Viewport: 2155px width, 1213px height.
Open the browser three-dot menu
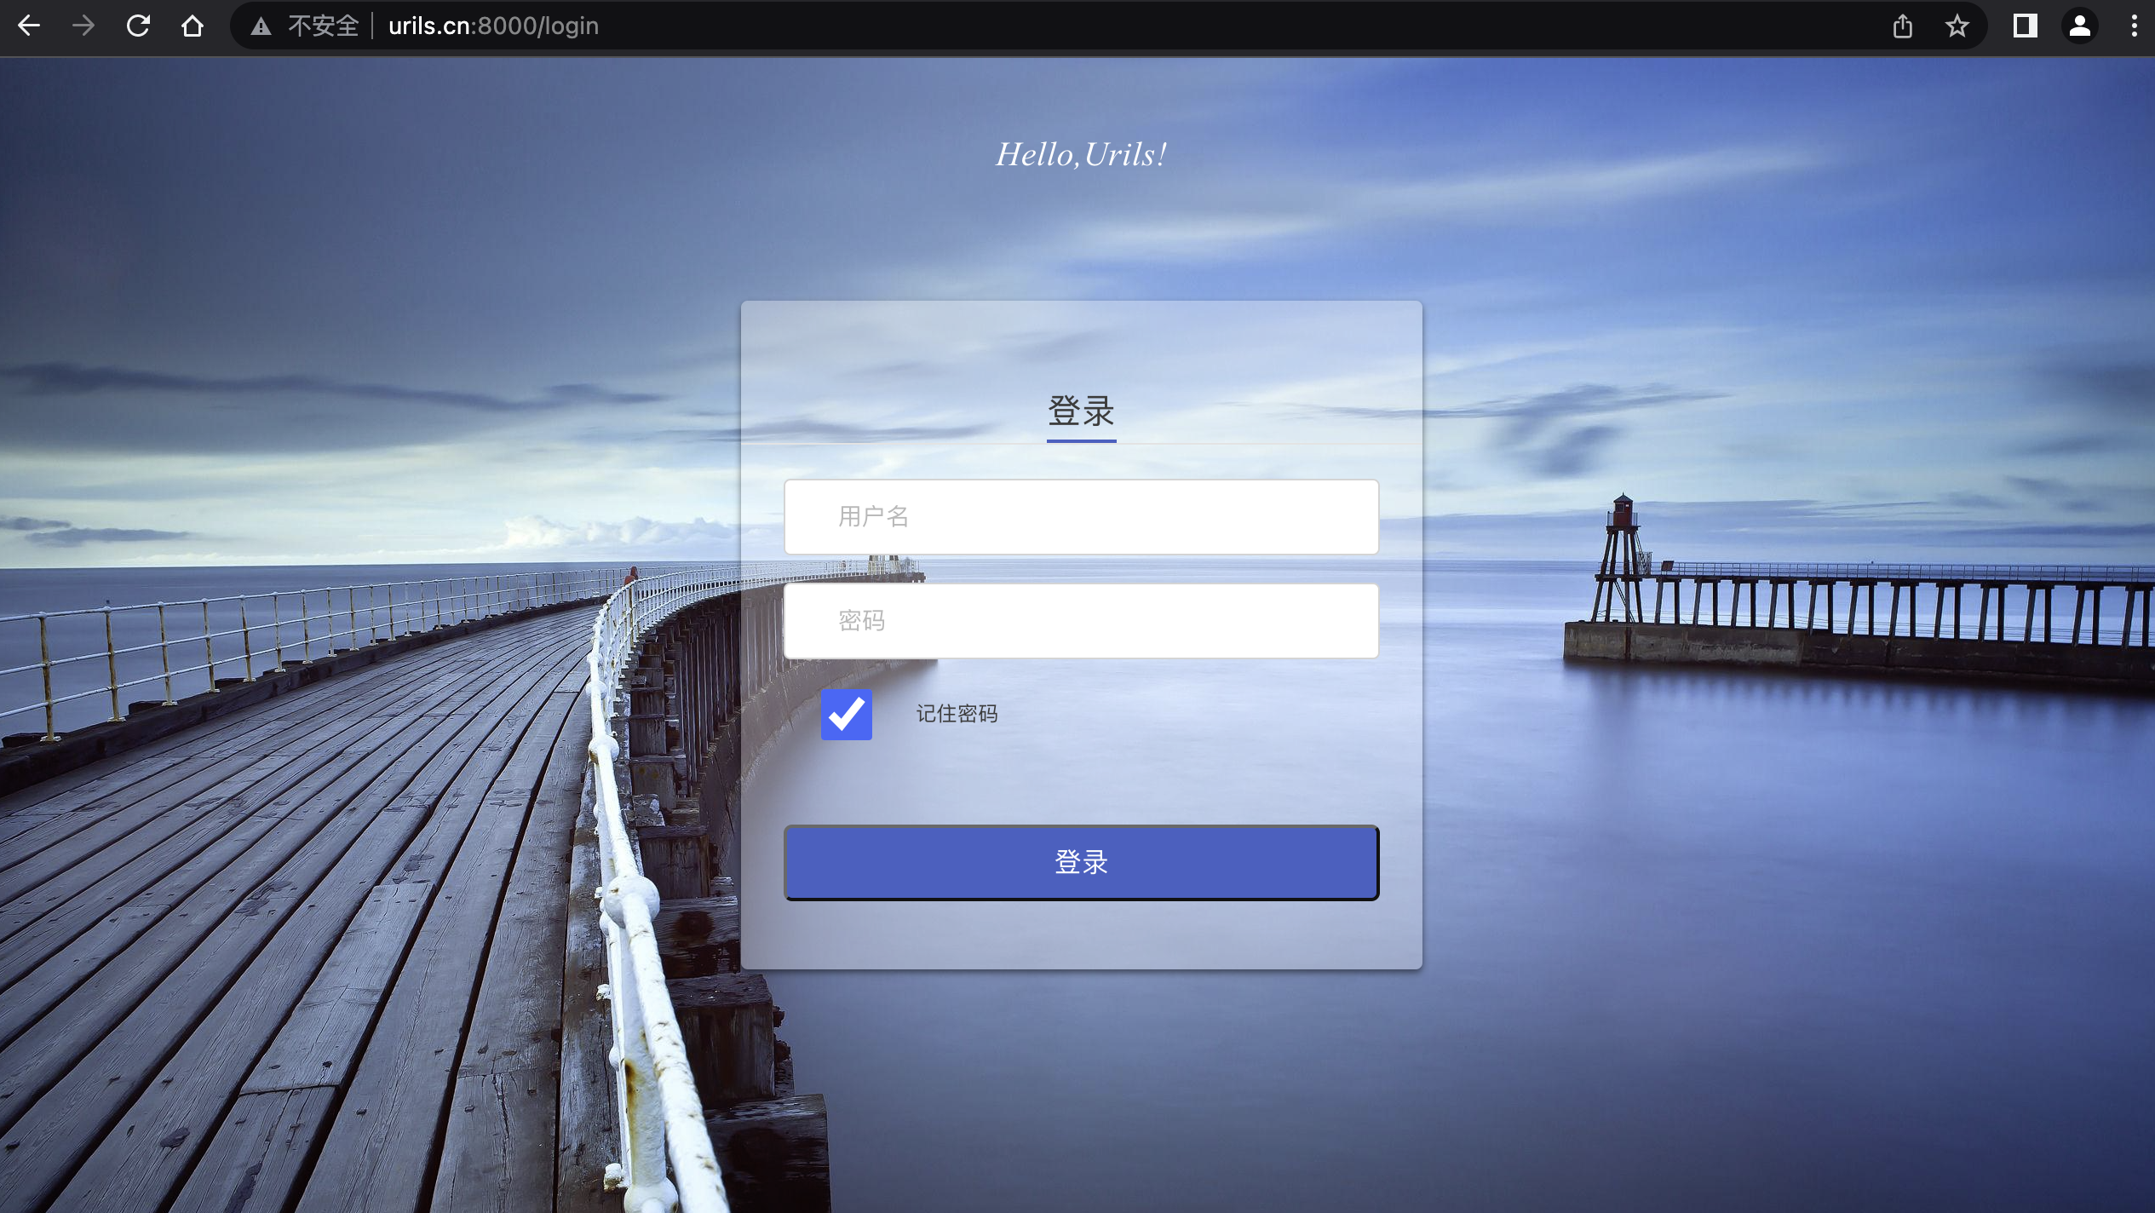[x=2135, y=26]
